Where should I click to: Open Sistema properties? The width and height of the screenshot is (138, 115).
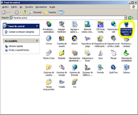coord(126,69)
